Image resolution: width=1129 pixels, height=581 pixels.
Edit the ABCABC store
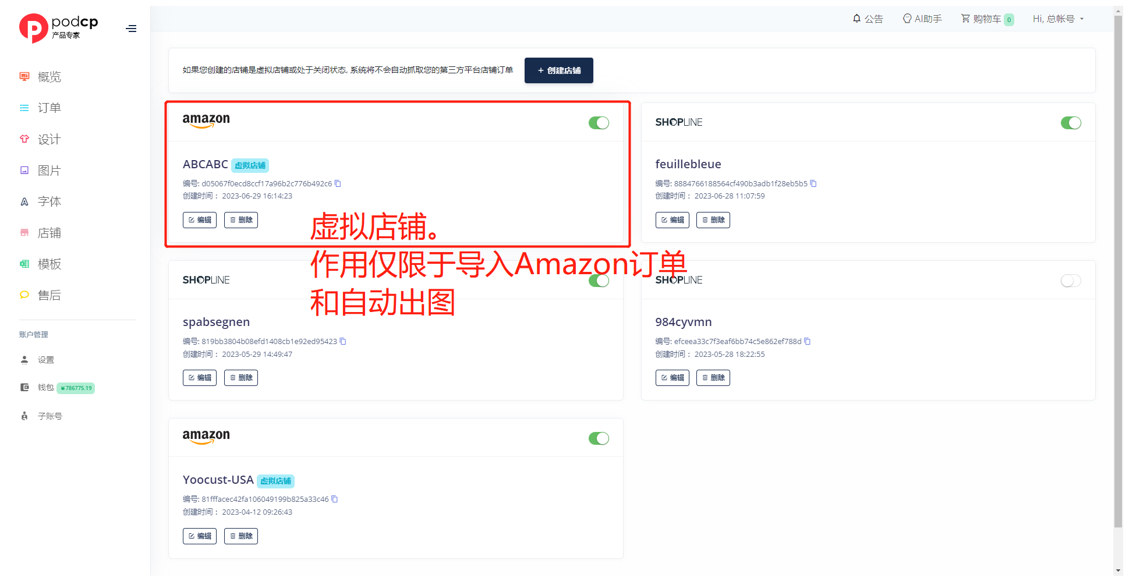200,220
